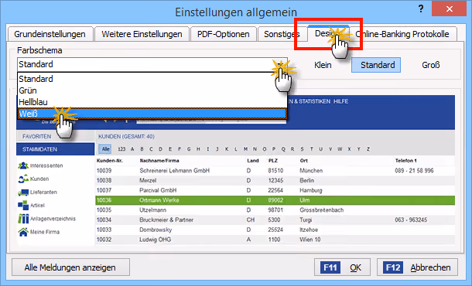Select row Schreinerei Lehmann GmbH
The height and width of the screenshot is (286, 472).
(x=275, y=171)
